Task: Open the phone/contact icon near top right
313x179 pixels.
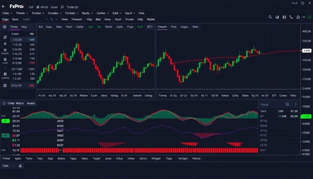Action: point(291,17)
